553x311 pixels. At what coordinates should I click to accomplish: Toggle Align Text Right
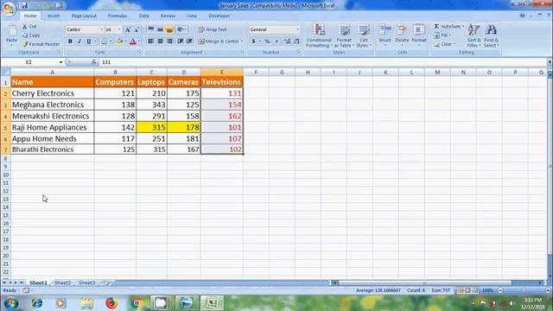pyautogui.click(x=169, y=41)
